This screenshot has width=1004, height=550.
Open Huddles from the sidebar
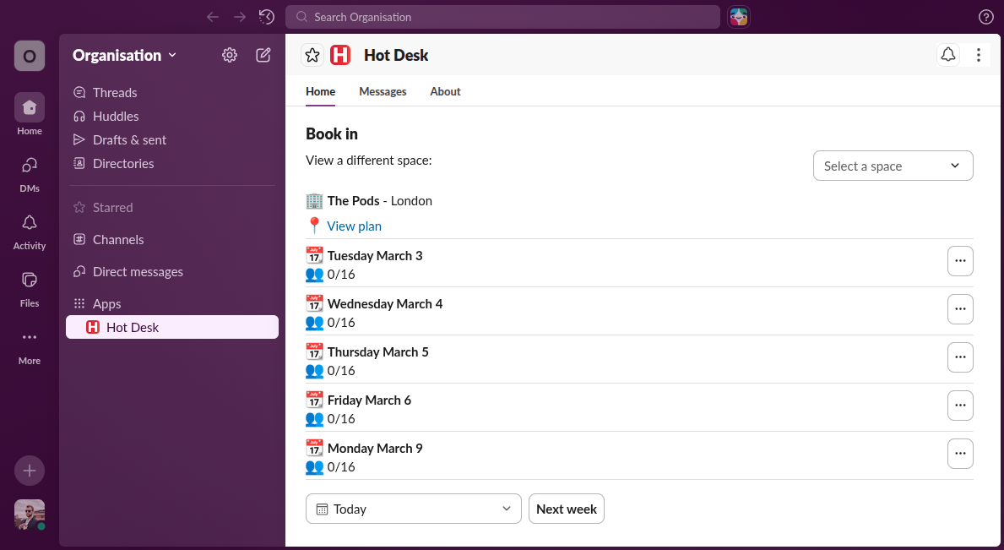(x=115, y=116)
